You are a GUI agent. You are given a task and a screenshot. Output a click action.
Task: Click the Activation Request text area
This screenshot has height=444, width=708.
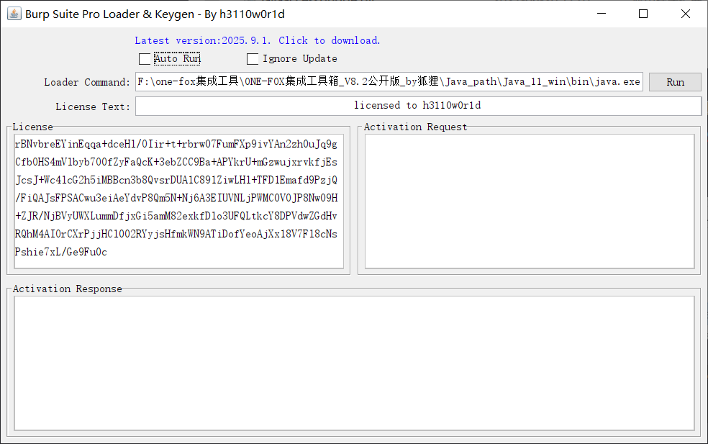tap(529, 201)
